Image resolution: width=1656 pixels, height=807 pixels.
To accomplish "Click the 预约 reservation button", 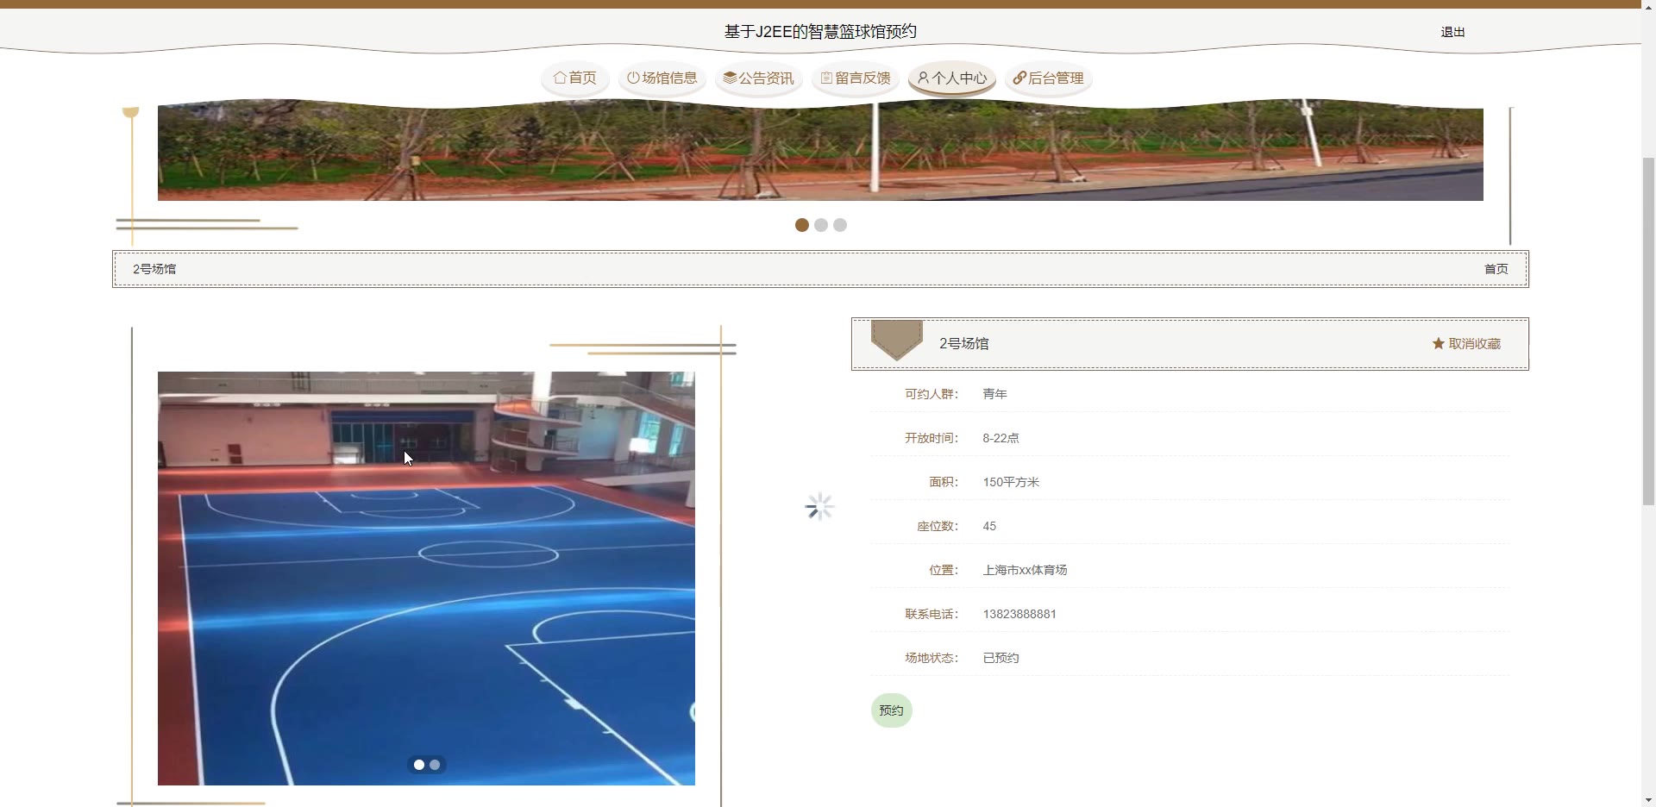I will coord(891,710).
